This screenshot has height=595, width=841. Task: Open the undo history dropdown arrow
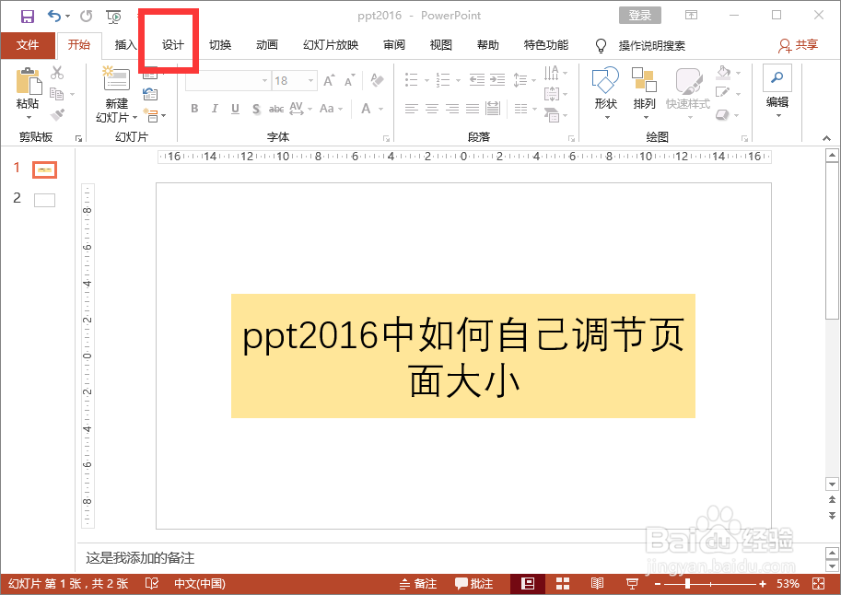point(67,17)
